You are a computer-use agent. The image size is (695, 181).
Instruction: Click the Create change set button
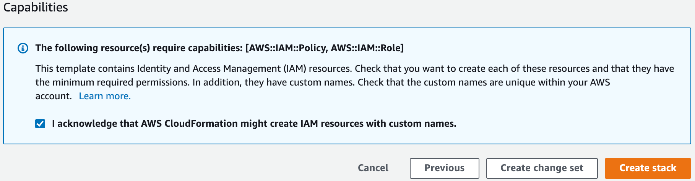(x=542, y=168)
